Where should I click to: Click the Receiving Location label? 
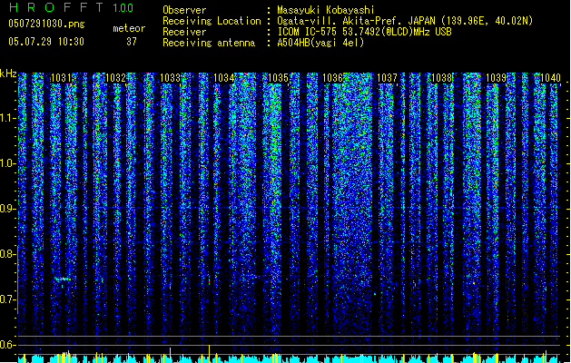[x=212, y=21]
